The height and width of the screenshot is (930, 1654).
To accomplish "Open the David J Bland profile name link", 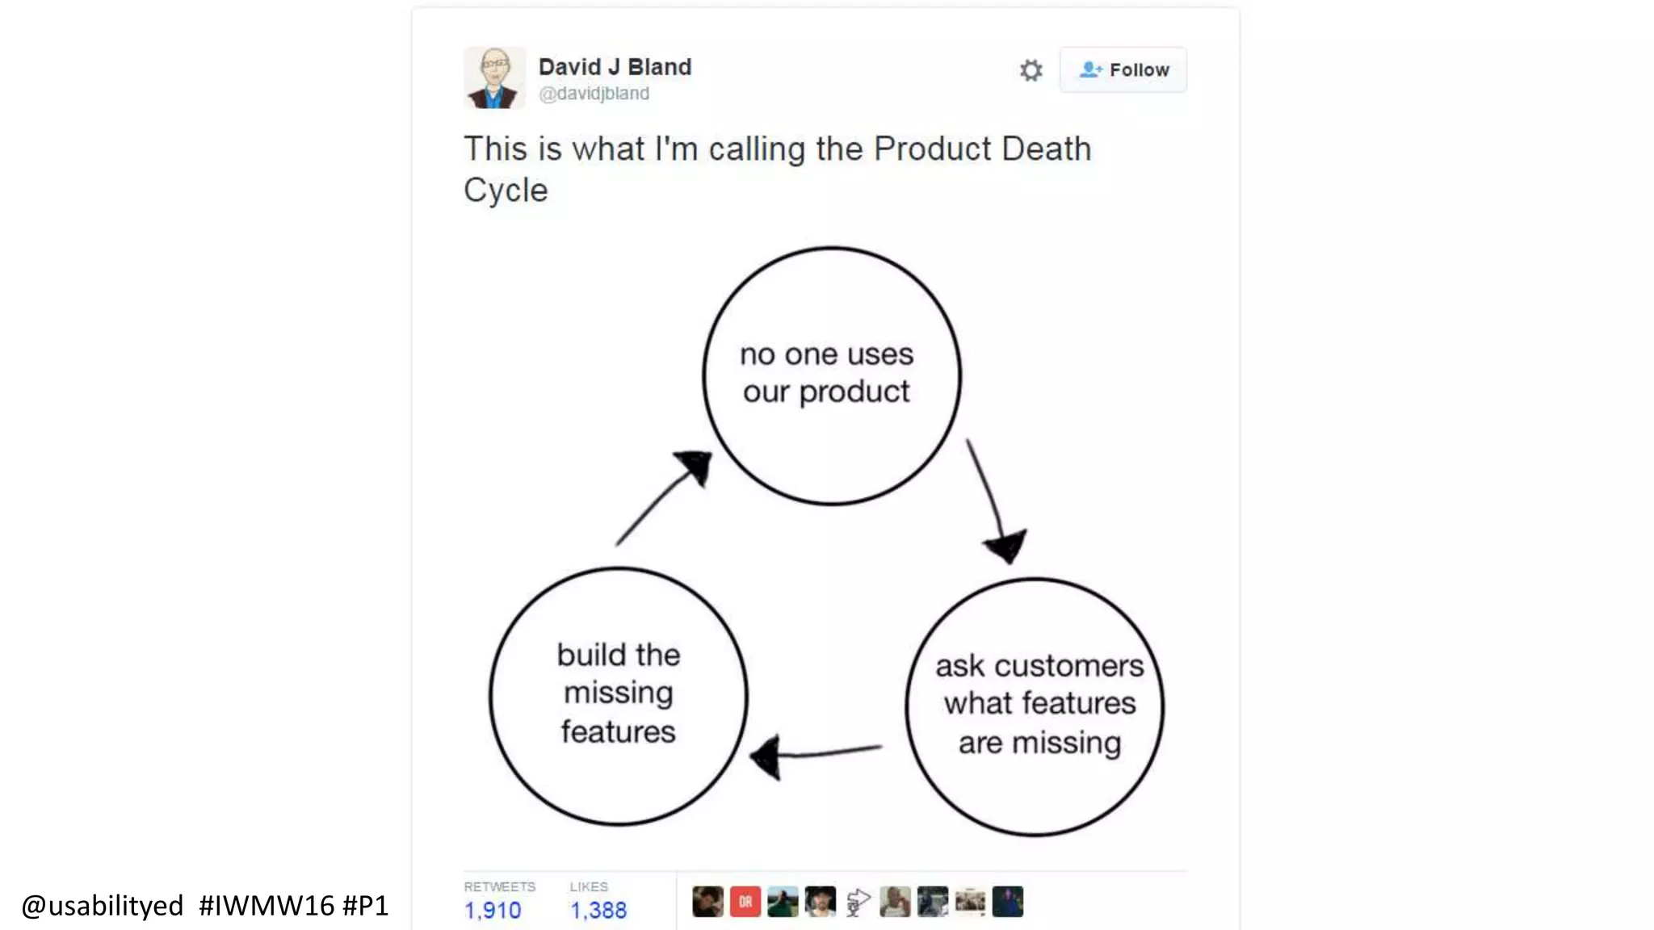I will pyautogui.click(x=615, y=67).
